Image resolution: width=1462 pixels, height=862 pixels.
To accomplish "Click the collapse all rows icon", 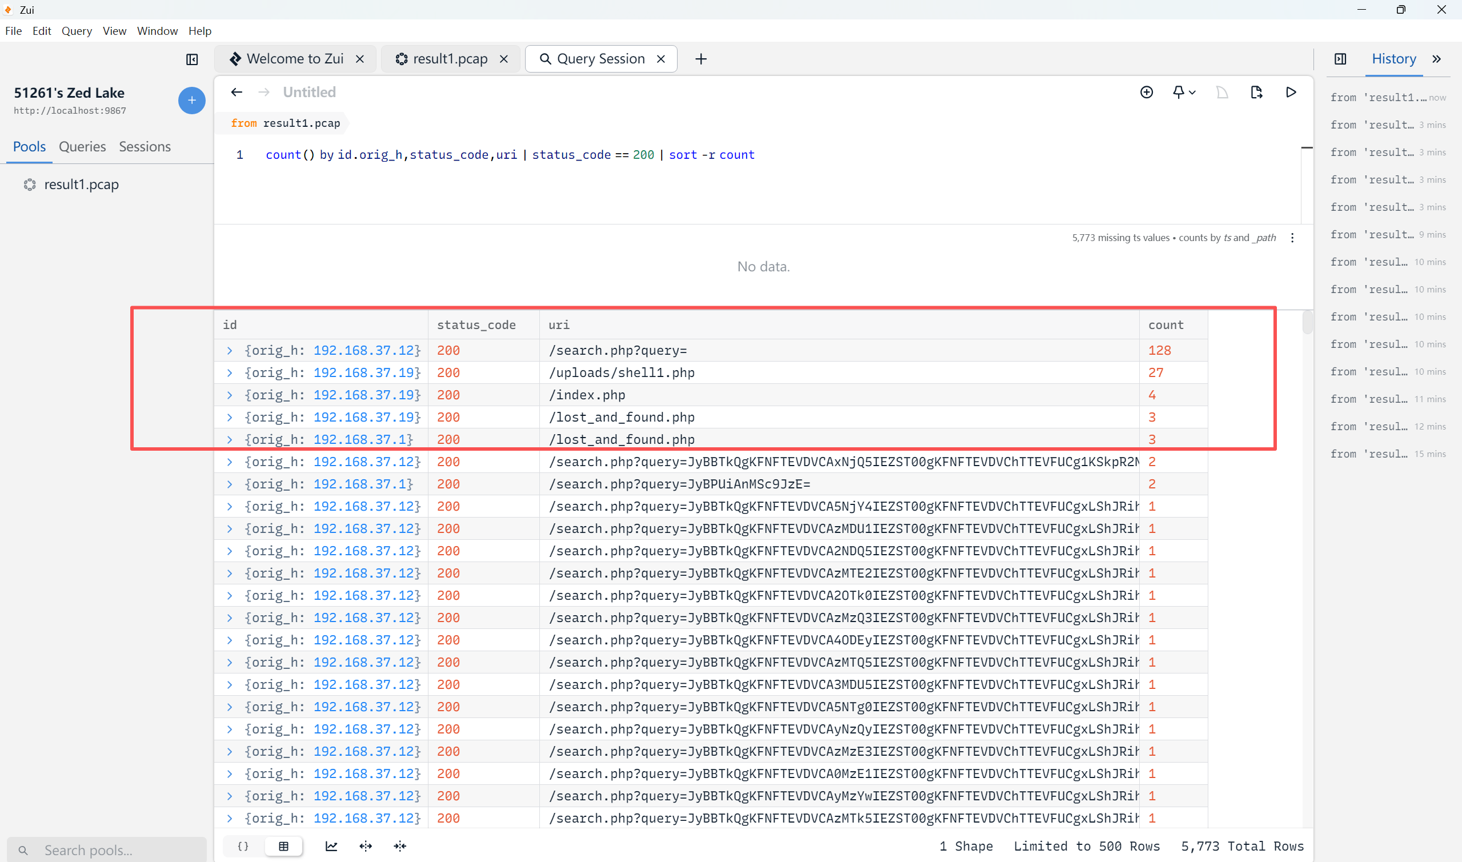I will pyautogui.click(x=399, y=847).
